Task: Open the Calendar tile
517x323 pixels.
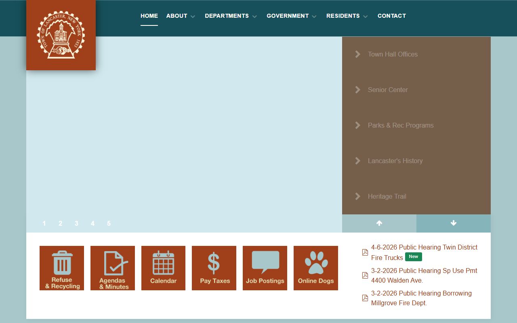Action: pyautogui.click(x=163, y=268)
